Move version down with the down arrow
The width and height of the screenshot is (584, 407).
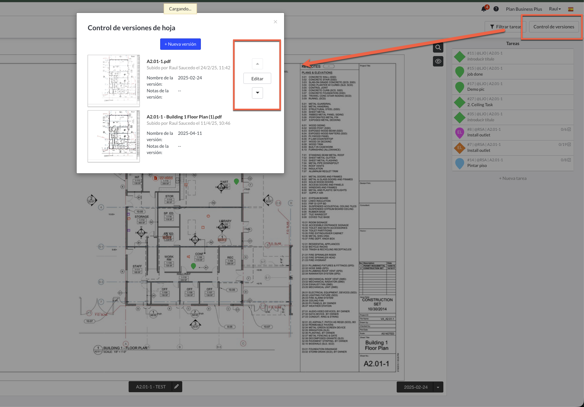pos(257,93)
